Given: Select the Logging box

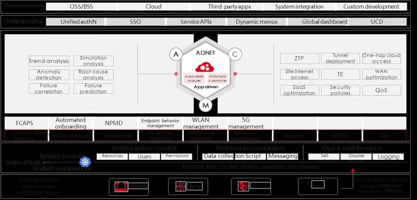Looking at the screenshot, I should pyautogui.click(x=388, y=157).
